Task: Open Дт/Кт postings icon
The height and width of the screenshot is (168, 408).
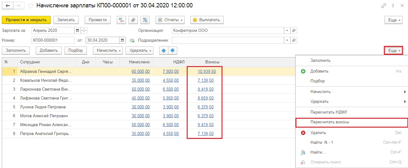Action: [x=121, y=20]
